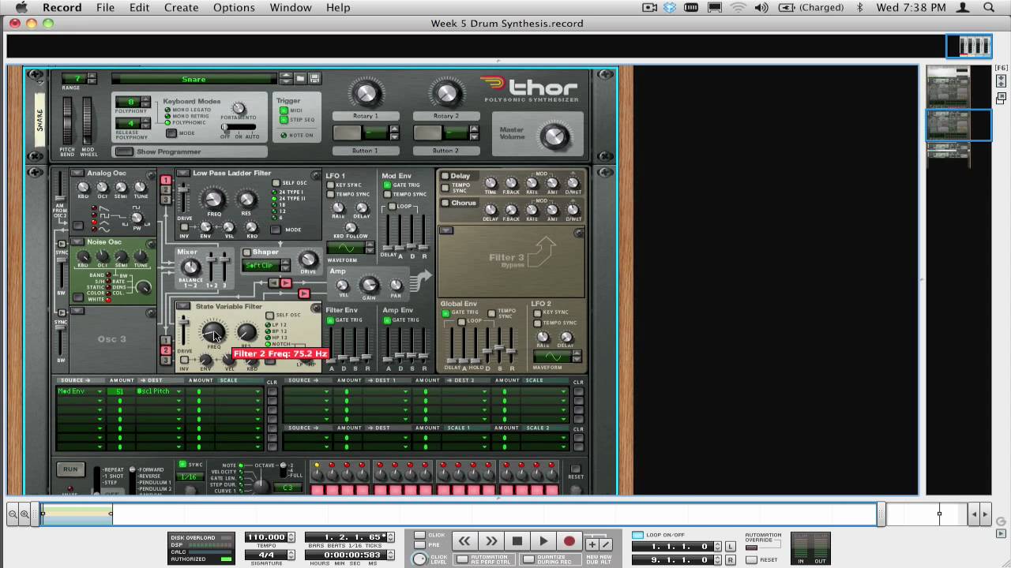Open the Osc 3 slot dropdown
The height and width of the screenshot is (568, 1011).
pos(77,311)
